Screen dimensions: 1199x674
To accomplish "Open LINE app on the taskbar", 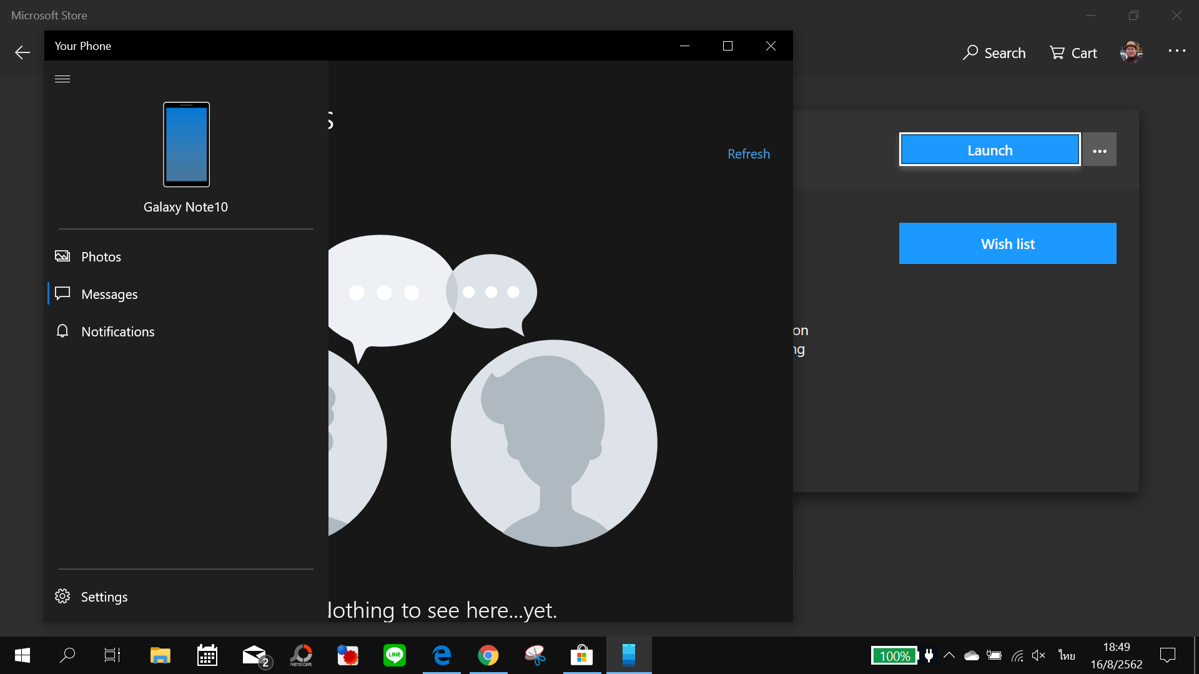I will pyautogui.click(x=395, y=655).
